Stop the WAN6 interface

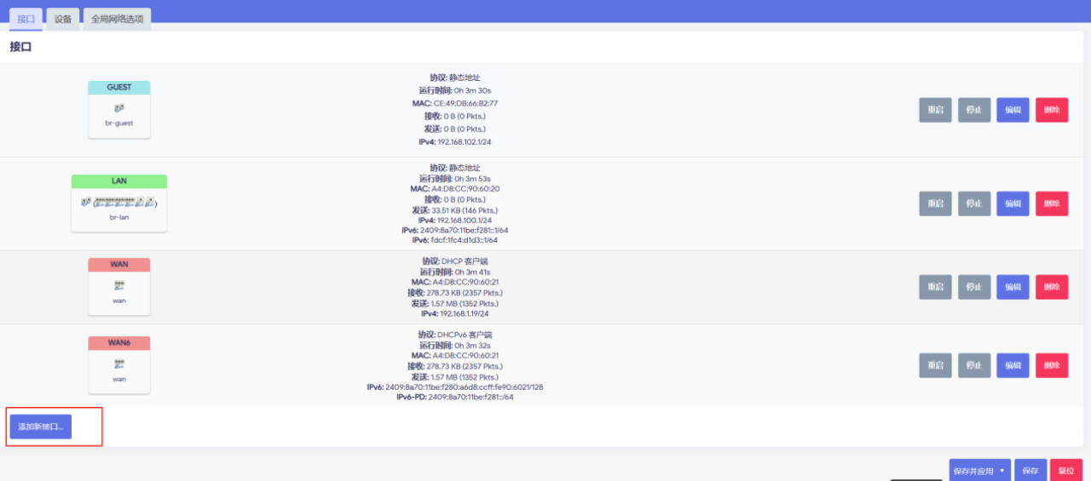click(x=974, y=365)
